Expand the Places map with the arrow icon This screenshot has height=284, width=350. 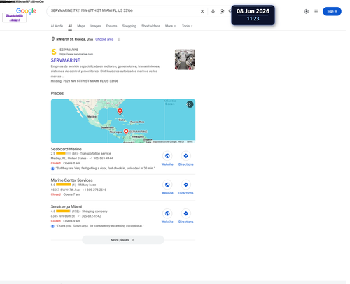coord(190,104)
